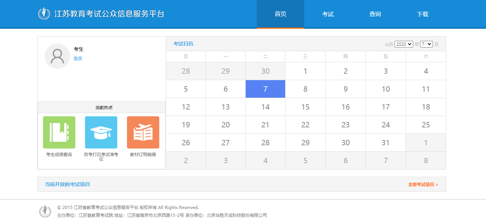Image resolution: width=486 pixels, height=224 pixels.
Task: Click the 登录 login link
Action: click(78, 59)
